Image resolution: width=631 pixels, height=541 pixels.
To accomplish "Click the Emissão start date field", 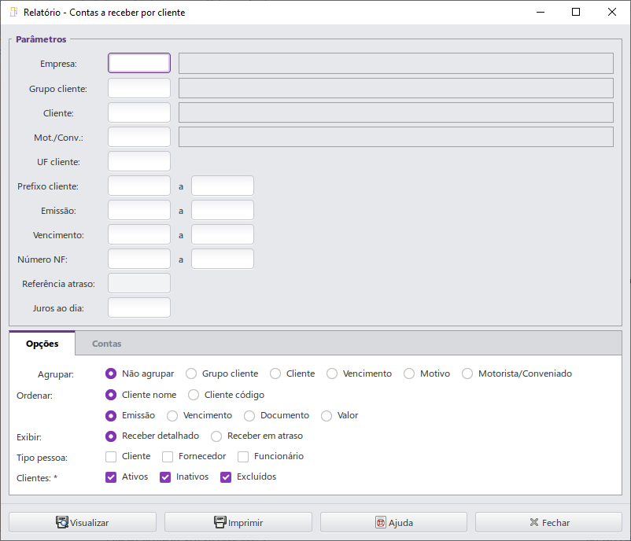I will click(139, 211).
